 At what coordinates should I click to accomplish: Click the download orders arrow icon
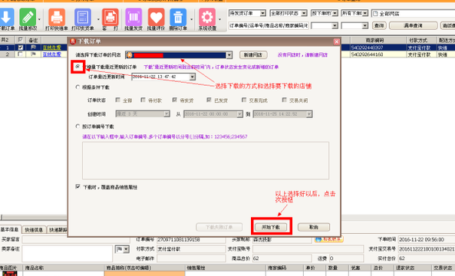(x=6, y=17)
